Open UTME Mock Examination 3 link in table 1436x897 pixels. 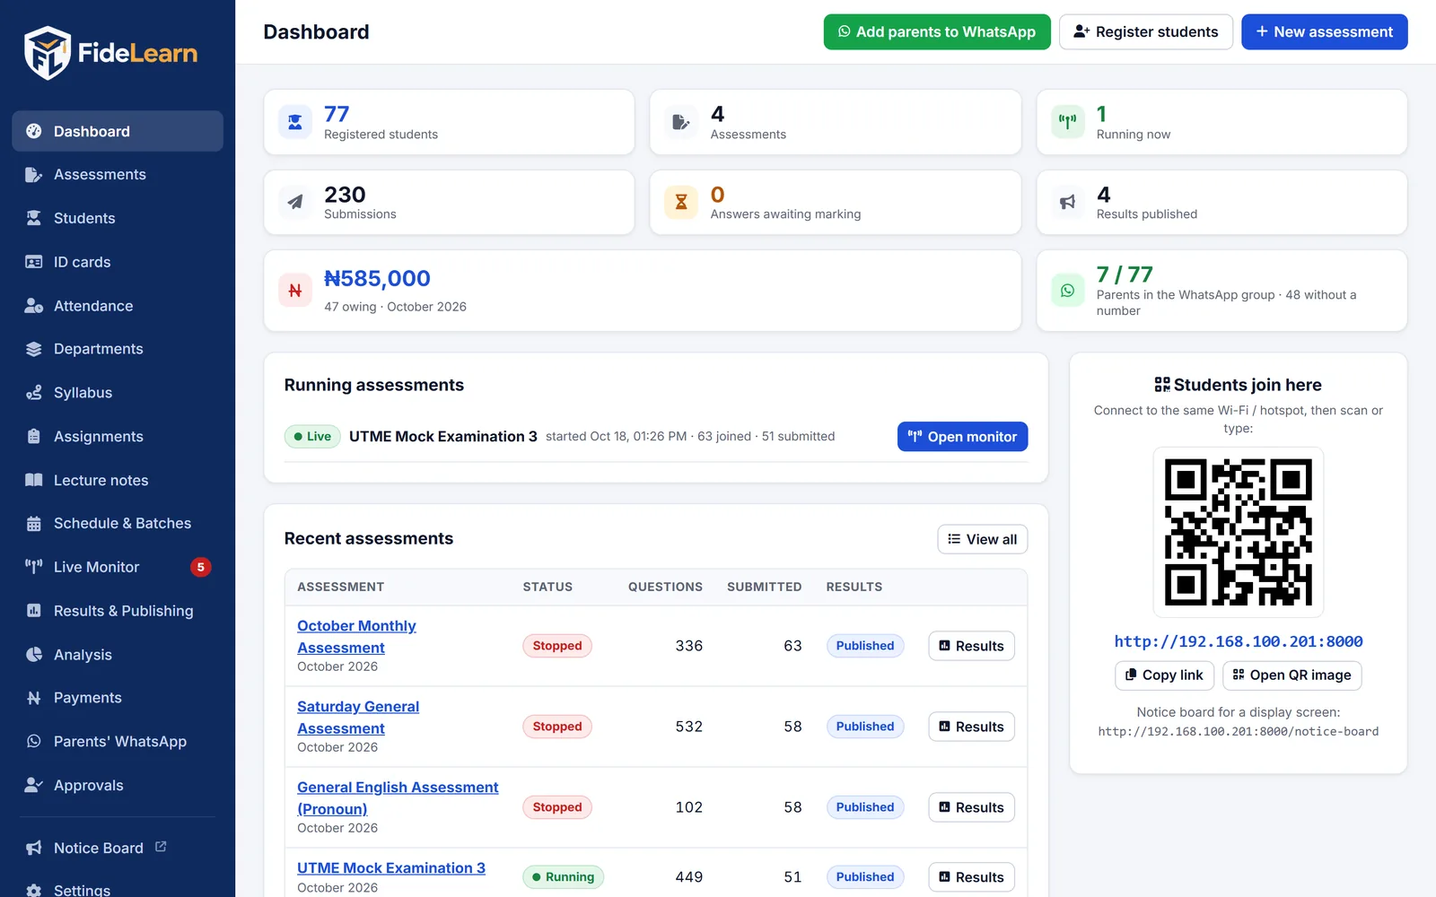click(x=391, y=868)
